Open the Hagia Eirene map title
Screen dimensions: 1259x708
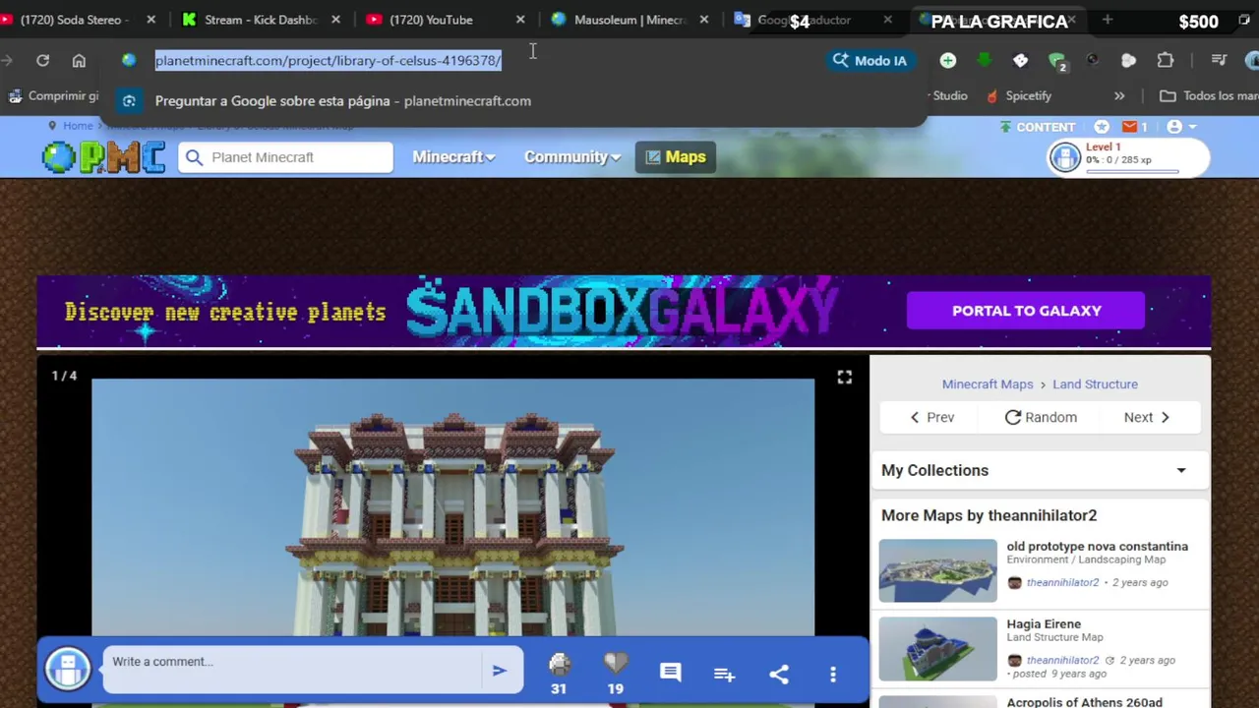[1044, 623]
